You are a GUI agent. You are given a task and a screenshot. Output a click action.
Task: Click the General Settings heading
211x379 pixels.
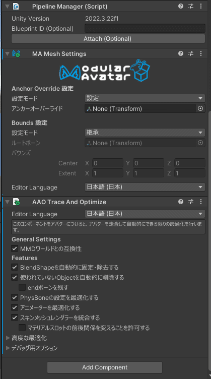(36, 239)
